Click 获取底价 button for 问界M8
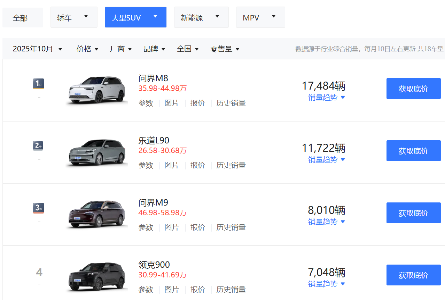 click(x=413, y=89)
